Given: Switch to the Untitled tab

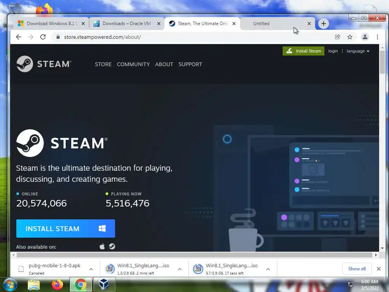Looking at the screenshot, I should 277,24.
